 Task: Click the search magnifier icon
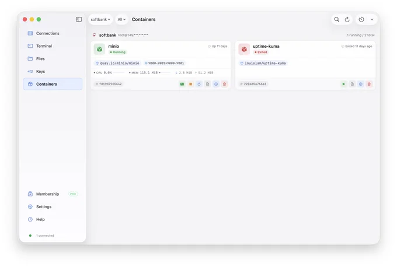[x=336, y=19]
